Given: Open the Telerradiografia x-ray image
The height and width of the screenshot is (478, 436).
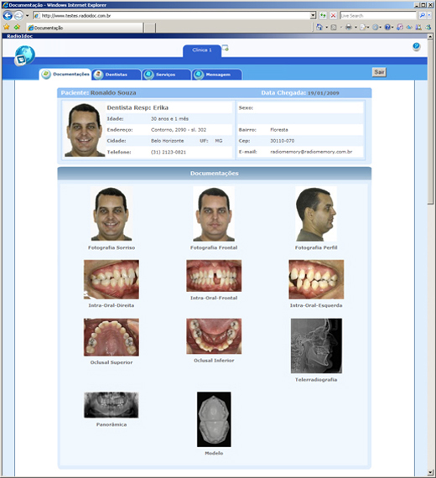Looking at the screenshot, I should tap(316, 346).
